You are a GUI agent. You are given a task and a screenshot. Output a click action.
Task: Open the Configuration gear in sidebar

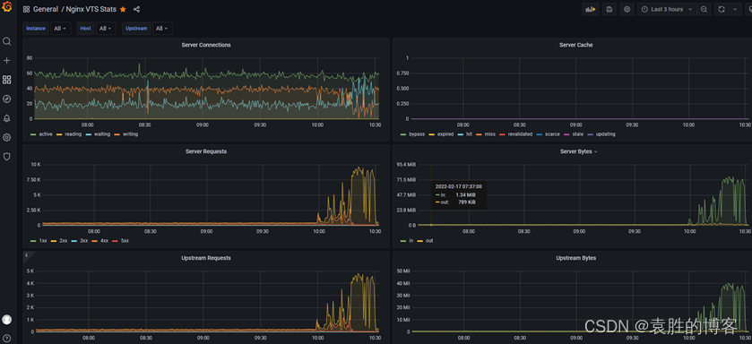click(6, 137)
